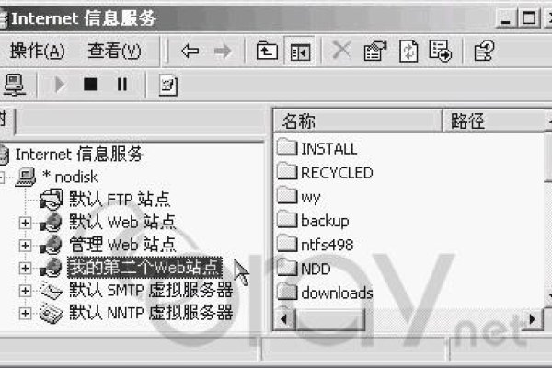
Task: Maximize the Internet 信息服务 window
Action: pyautogui.click(x=529, y=18)
